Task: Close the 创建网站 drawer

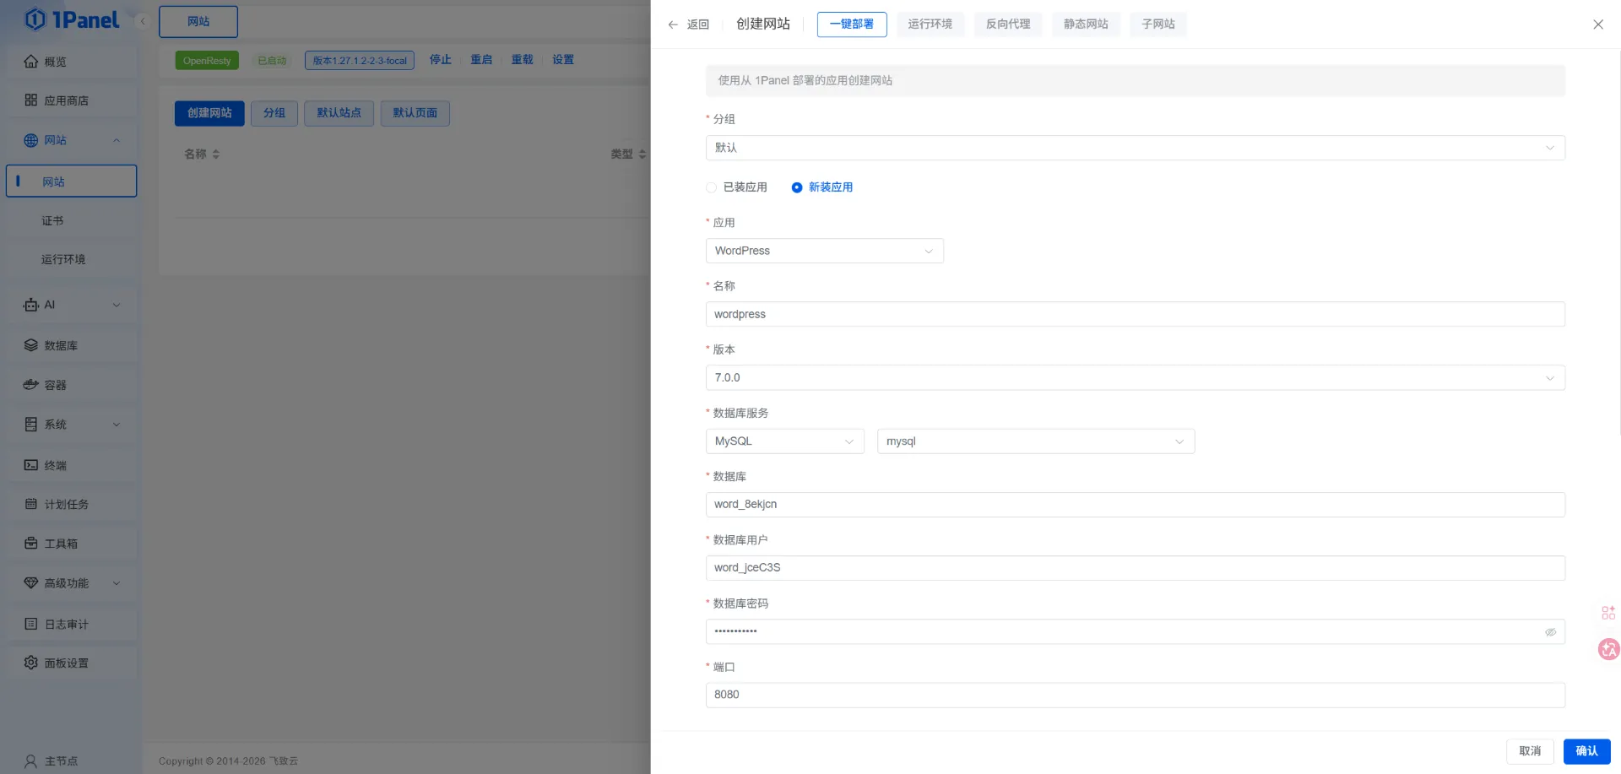Action: (x=1598, y=24)
